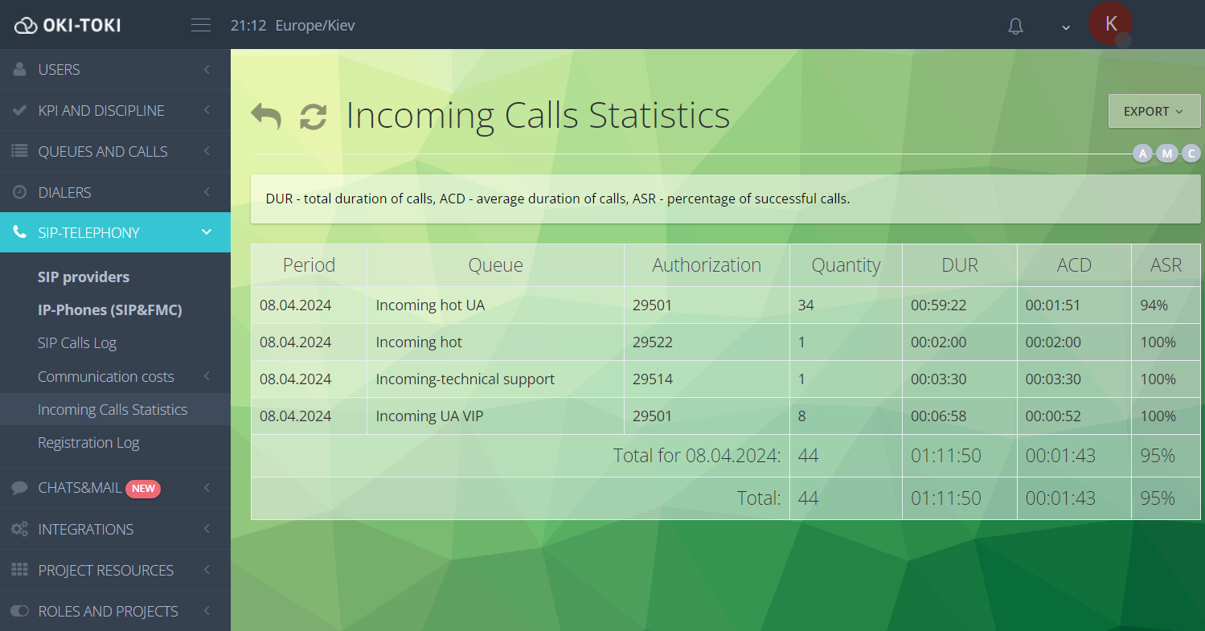Click the round C badge
Screen dimensions: 1205x631
[x=1191, y=154]
